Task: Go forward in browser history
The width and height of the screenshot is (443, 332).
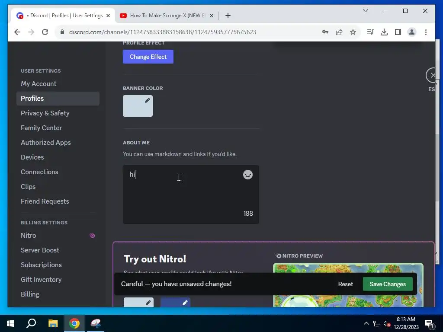Action: click(x=31, y=32)
